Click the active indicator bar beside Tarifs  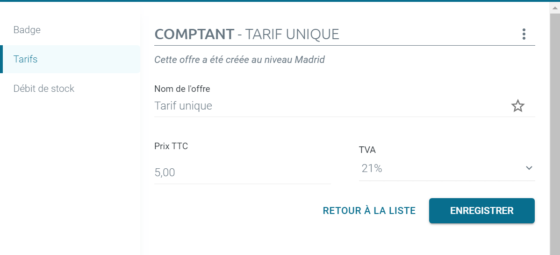(1, 59)
